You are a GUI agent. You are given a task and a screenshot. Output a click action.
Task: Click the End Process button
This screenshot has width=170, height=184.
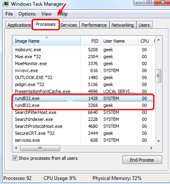(x=142, y=160)
